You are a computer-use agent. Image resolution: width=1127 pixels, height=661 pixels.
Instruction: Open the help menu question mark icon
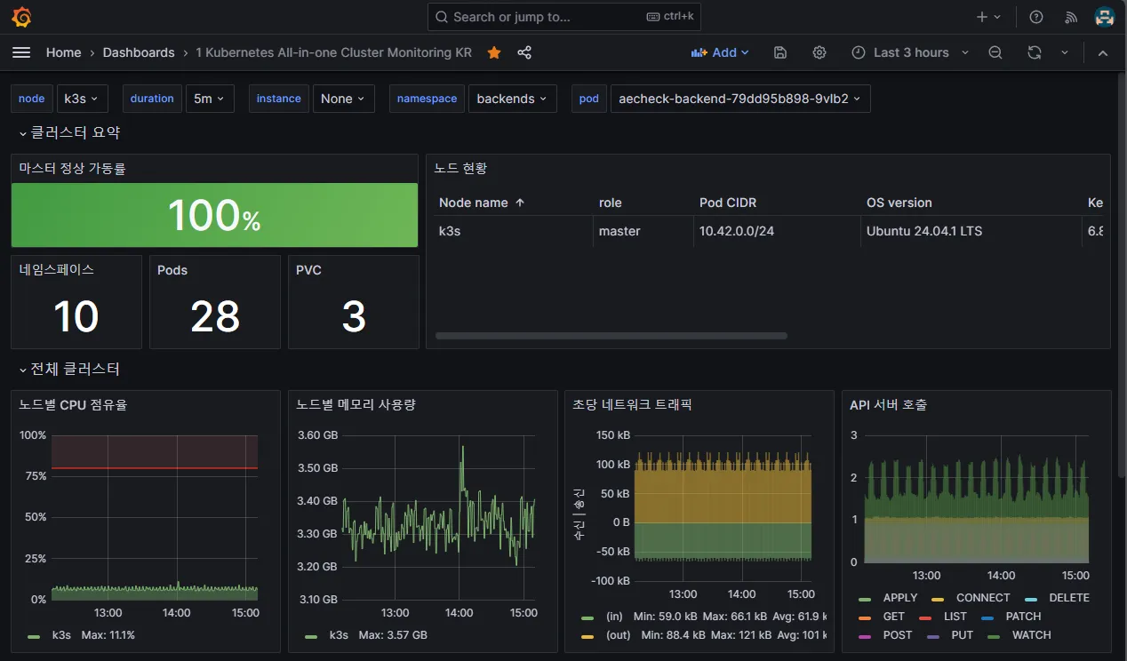[x=1035, y=16]
